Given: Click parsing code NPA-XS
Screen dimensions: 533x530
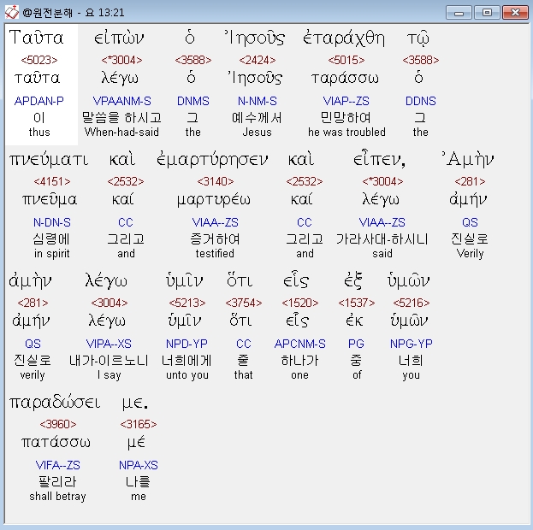Looking at the screenshot, I should (139, 465).
